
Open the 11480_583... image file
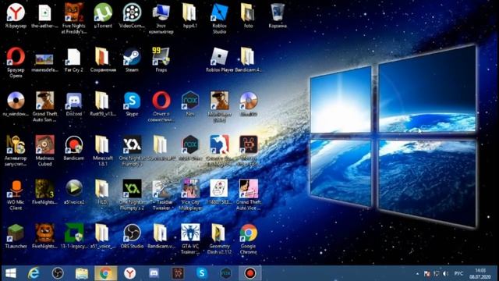click(x=219, y=192)
